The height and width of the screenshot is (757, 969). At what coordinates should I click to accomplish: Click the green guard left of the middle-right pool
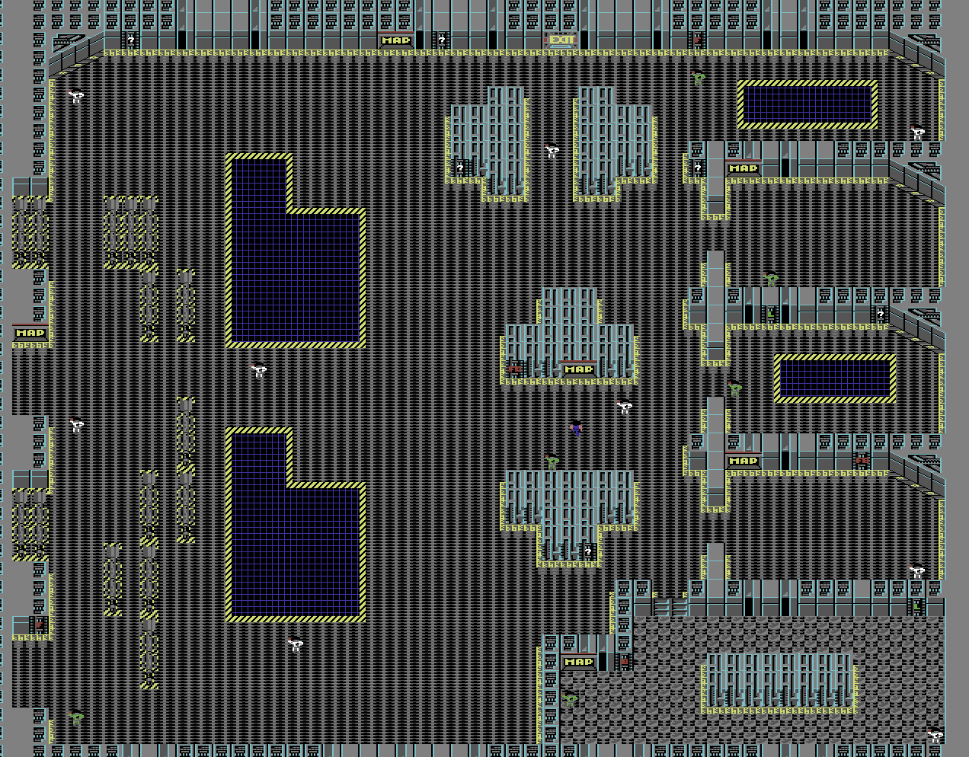(x=735, y=388)
